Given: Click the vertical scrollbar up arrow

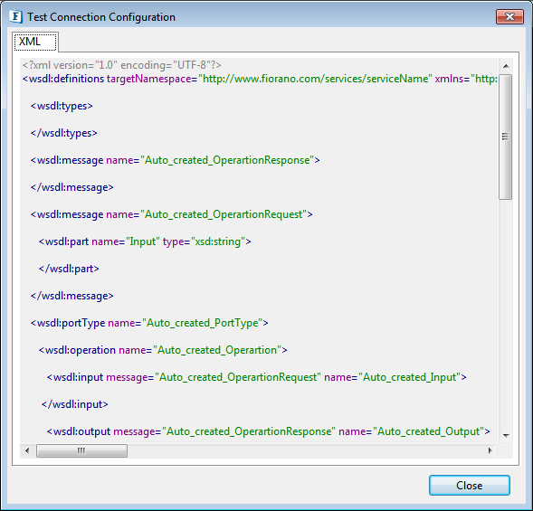Looking at the screenshot, I should (x=506, y=66).
